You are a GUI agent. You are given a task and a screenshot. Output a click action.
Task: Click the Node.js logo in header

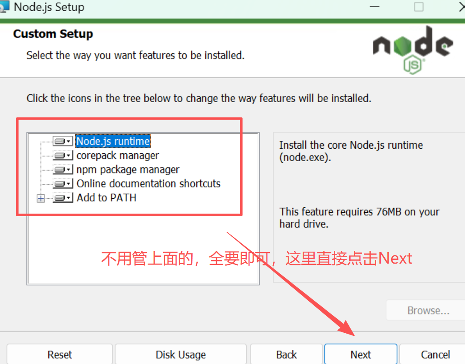coord(413,50)
